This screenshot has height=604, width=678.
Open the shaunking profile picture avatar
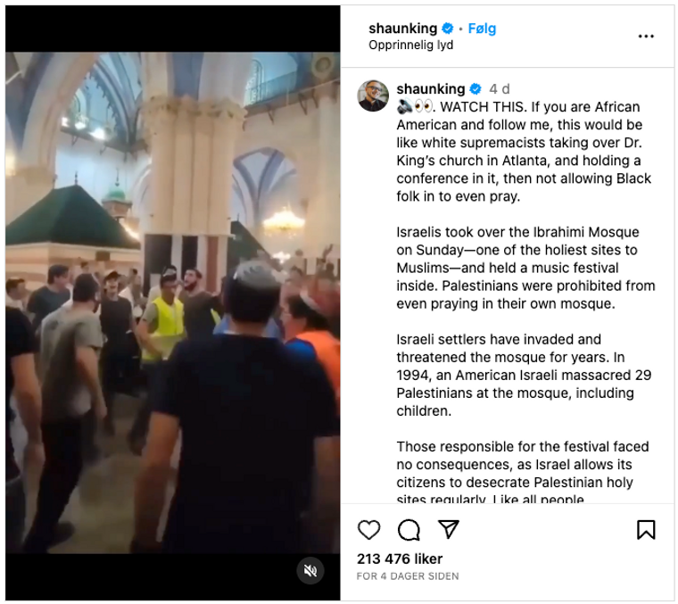point(373,95)
